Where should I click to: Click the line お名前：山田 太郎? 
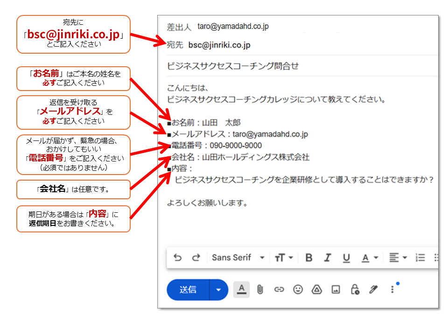pyautogui.click(x=204, y=123)
